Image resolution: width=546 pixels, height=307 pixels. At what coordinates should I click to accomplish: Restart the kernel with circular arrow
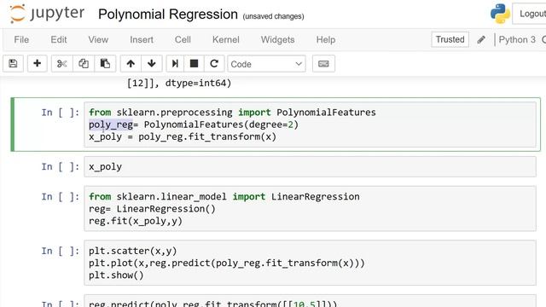point(214,64)
